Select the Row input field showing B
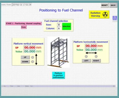 [59, 25]
